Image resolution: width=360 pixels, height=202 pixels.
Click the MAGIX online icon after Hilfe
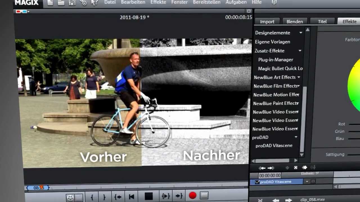(274, 2)
